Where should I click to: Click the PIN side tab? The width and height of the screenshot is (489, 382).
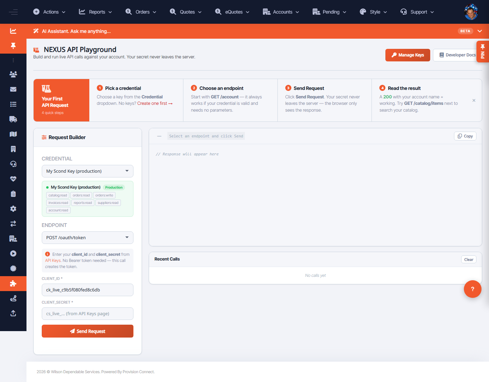tap(483, 52)
